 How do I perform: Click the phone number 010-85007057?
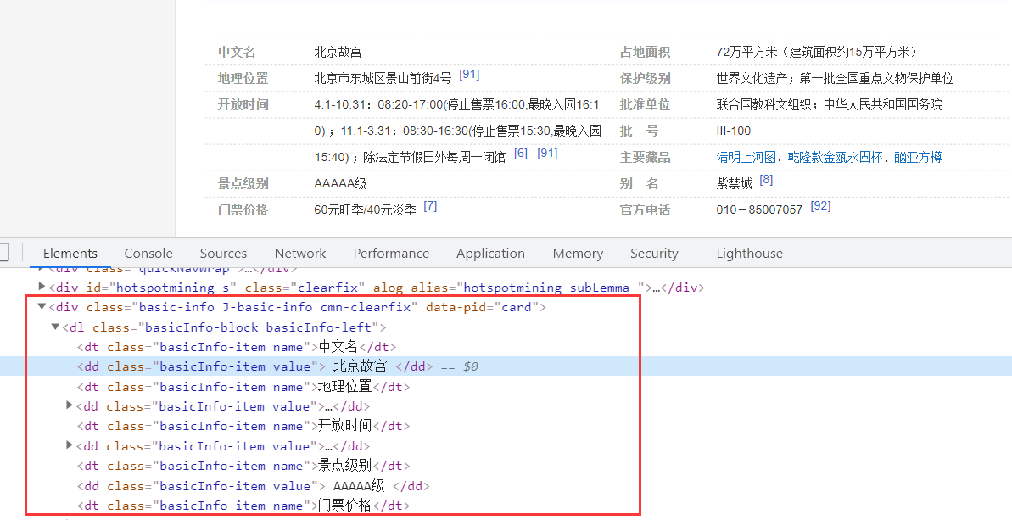coord(760,210)
